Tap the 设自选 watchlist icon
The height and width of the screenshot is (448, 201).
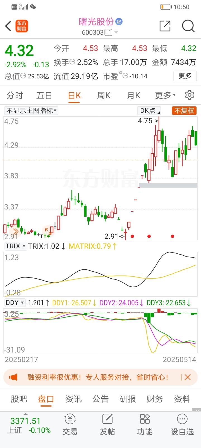(182, 425)
